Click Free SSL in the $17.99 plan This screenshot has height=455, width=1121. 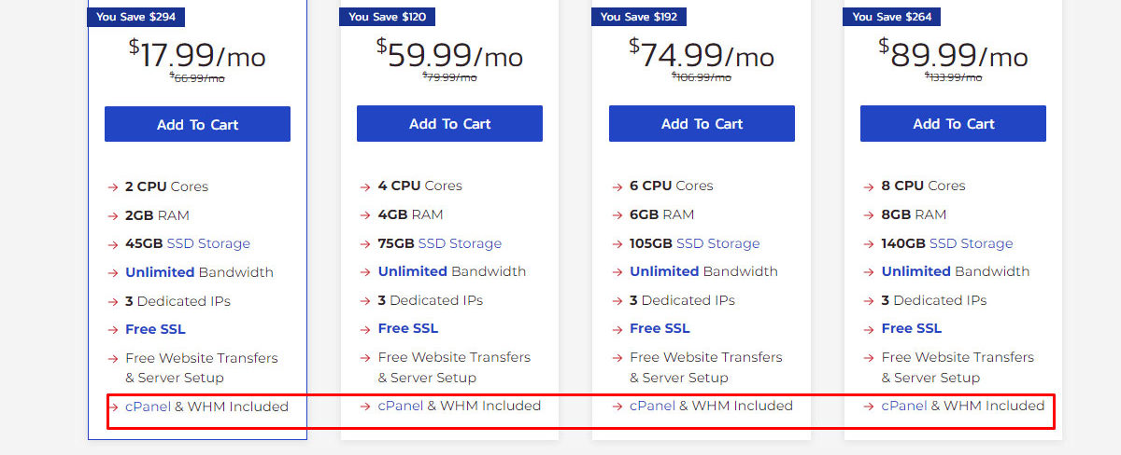coord(155,329)
